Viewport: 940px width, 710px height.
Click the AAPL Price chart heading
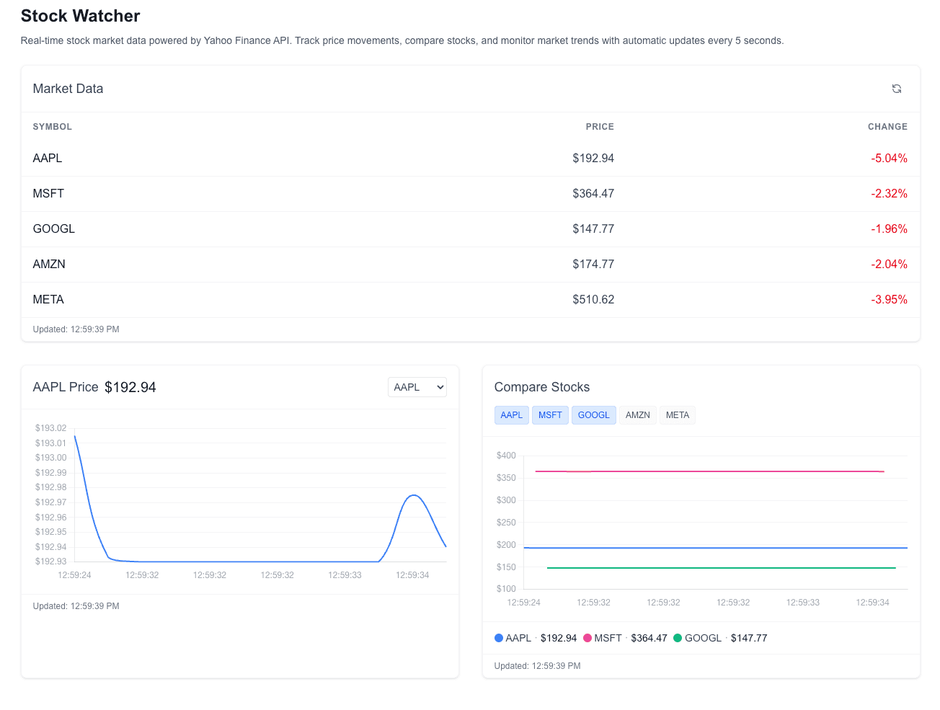(x=66, y=387)
